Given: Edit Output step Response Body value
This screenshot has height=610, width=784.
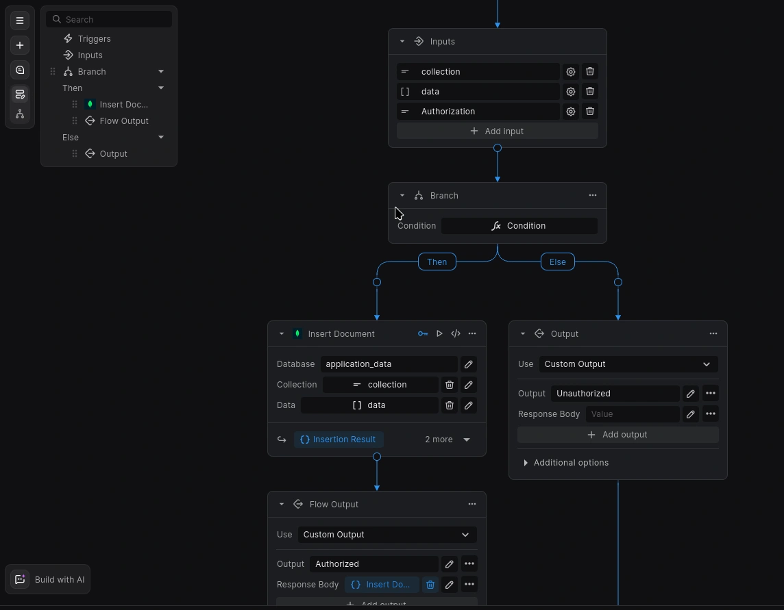Looking at the screenshot, I should [x=691, y=414].
